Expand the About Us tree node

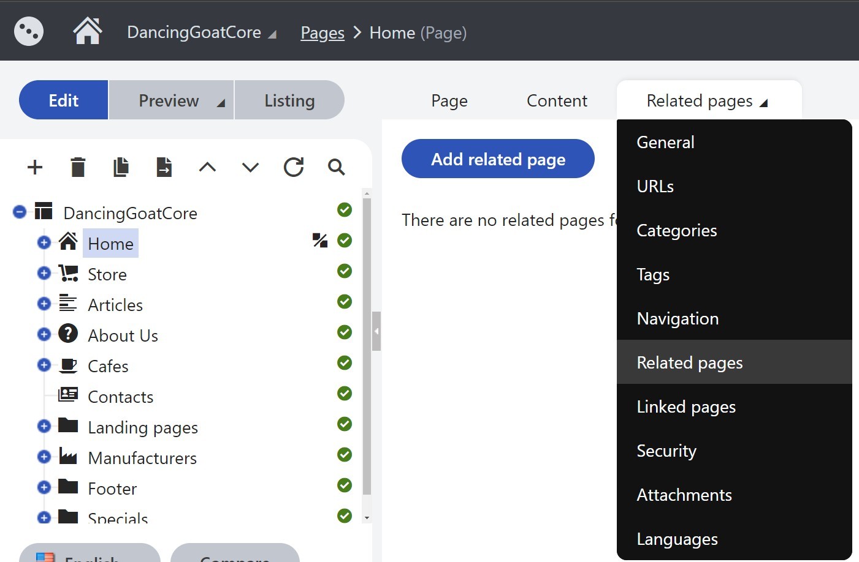click(44, 334)
